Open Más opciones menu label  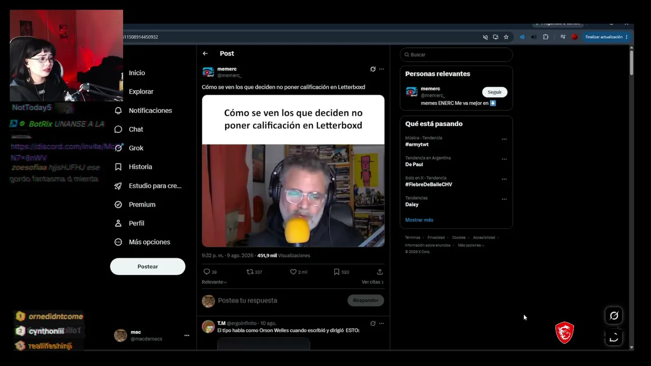point(150,242)
